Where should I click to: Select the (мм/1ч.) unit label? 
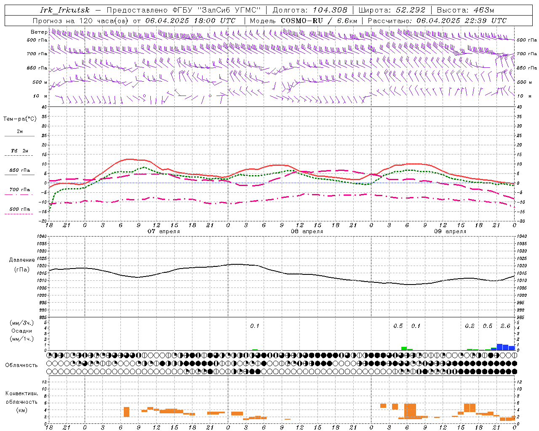pos(22,339)
